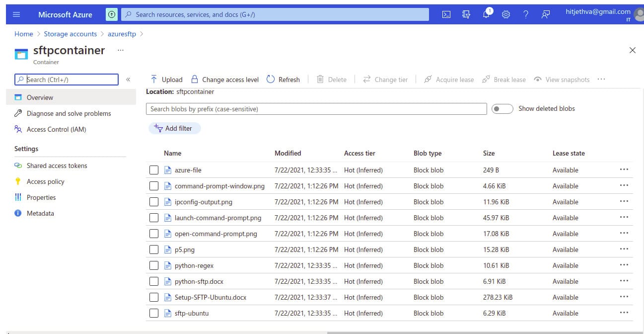The image size is (644, 334).
Task: Open more options for p5.png row
Action: pos(624,250)
